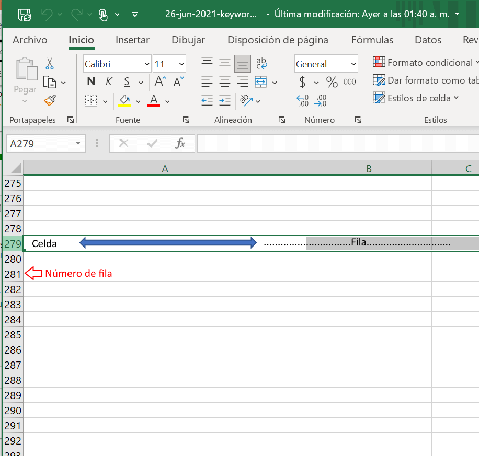Click the Copy icon

pyautogui.click(x=50, y=82)
